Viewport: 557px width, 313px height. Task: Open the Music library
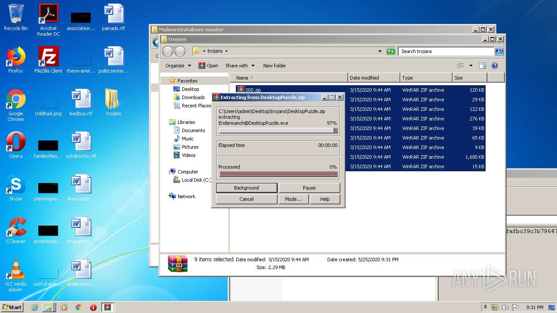tap(188, 139)
